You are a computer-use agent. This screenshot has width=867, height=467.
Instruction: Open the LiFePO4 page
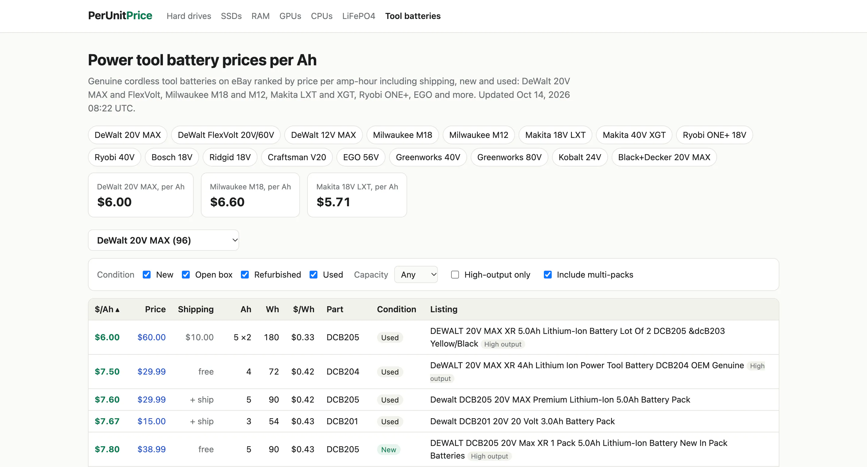pos(358,16)
